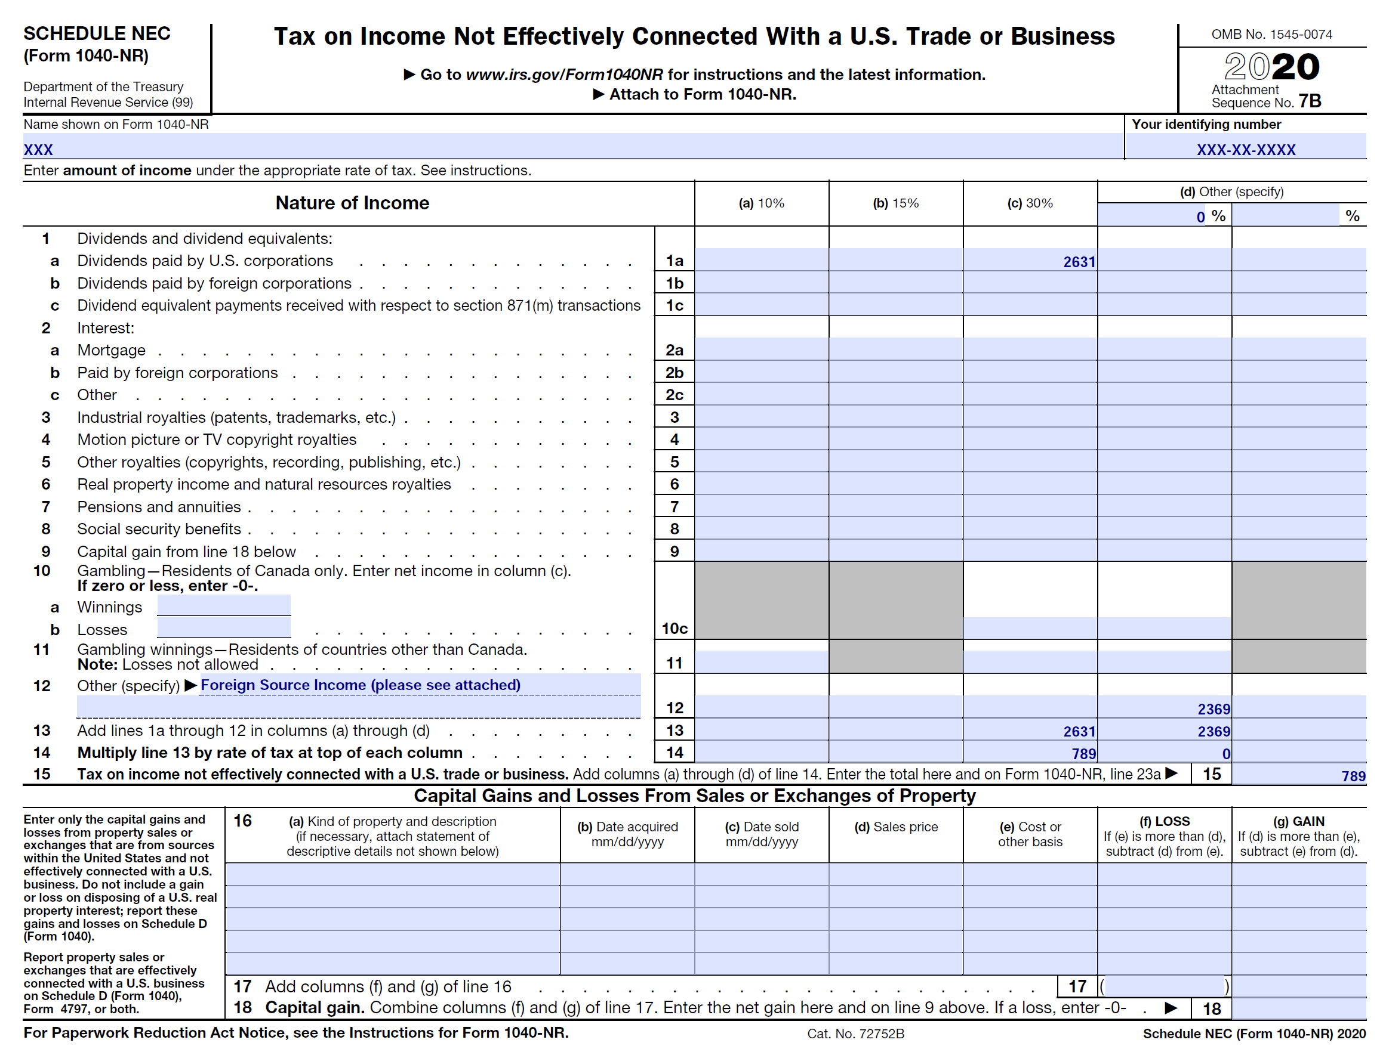Click line 1a 10% column cell
The height and width of the screenshot is (1052, 1389).
pos(762,261)
